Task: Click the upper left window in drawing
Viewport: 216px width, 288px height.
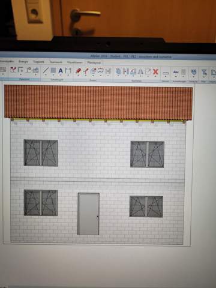Action: [41, 153]
